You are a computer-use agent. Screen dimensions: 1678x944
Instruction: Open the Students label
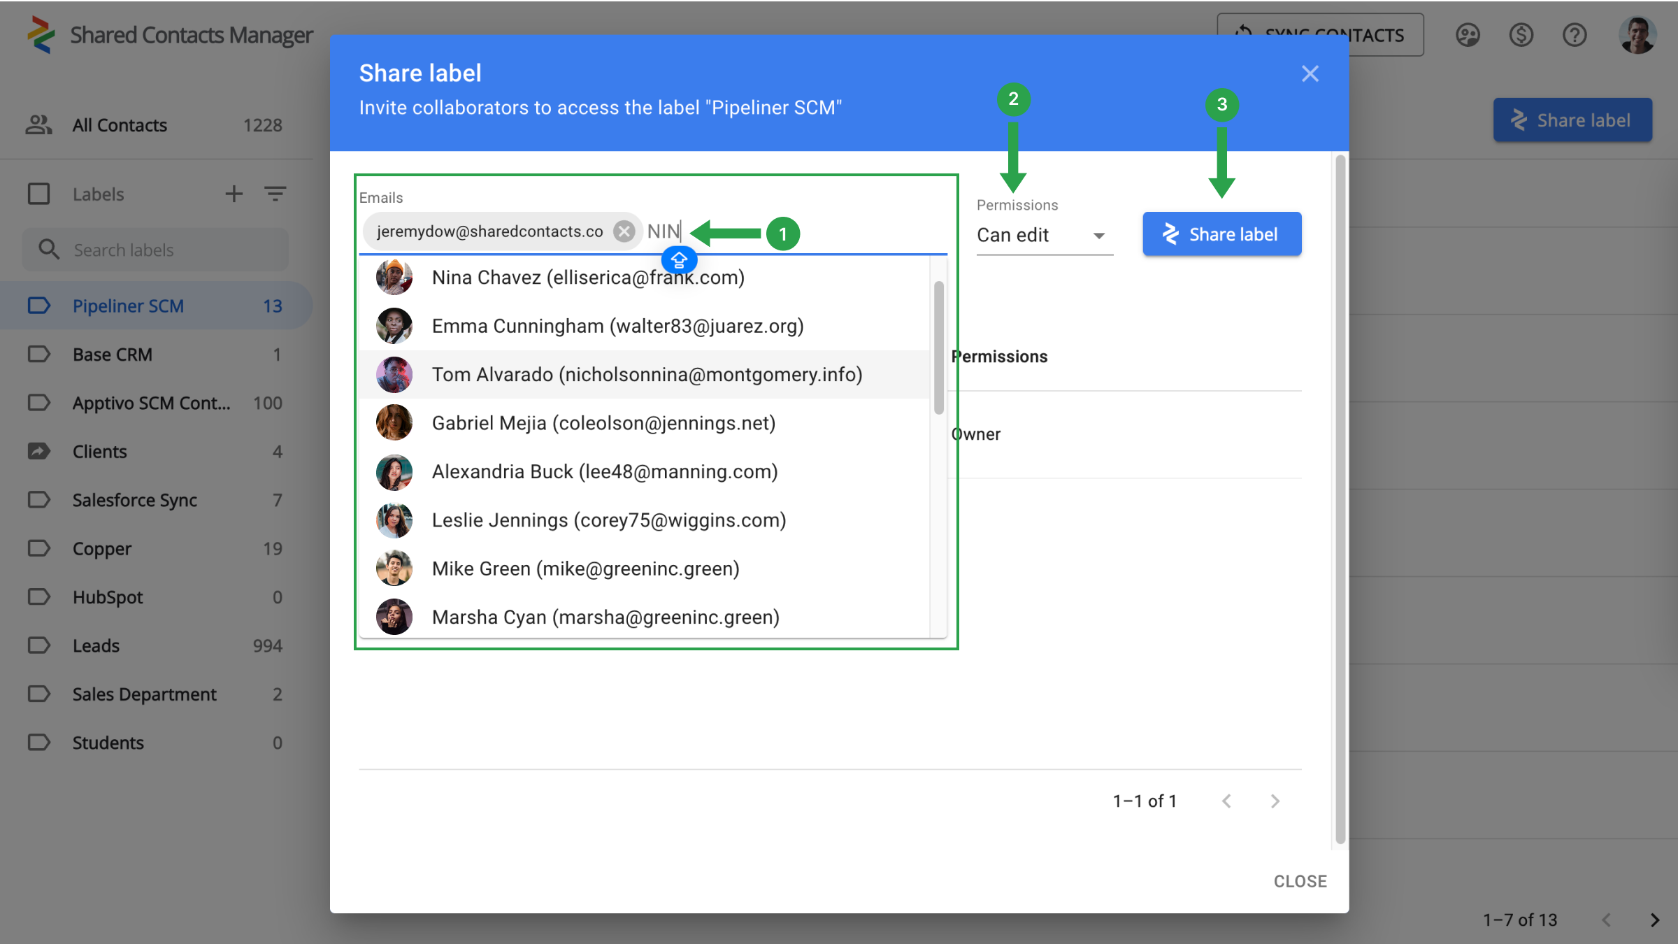click(155, 742)
